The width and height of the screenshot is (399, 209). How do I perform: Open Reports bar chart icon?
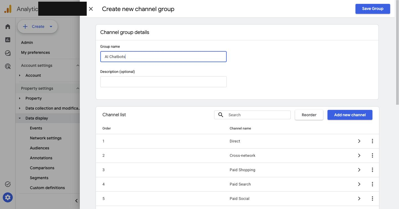8,40
